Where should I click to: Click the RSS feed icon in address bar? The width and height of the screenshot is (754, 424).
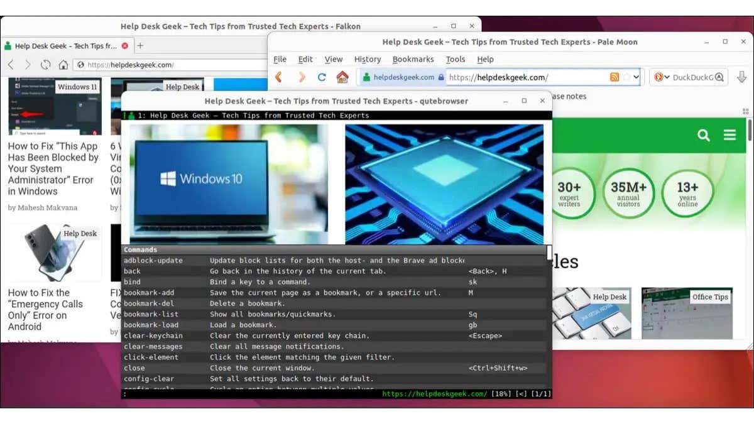point(615,77)
